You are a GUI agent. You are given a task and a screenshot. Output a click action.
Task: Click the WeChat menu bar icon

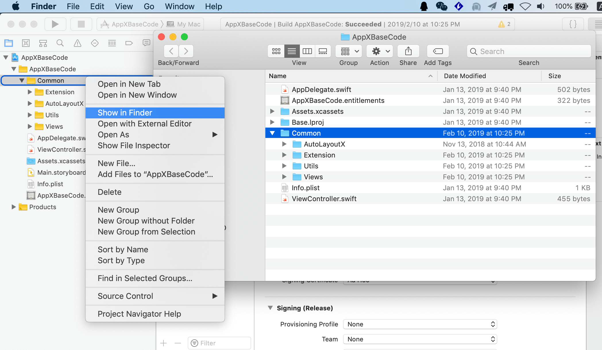(442, 6)
